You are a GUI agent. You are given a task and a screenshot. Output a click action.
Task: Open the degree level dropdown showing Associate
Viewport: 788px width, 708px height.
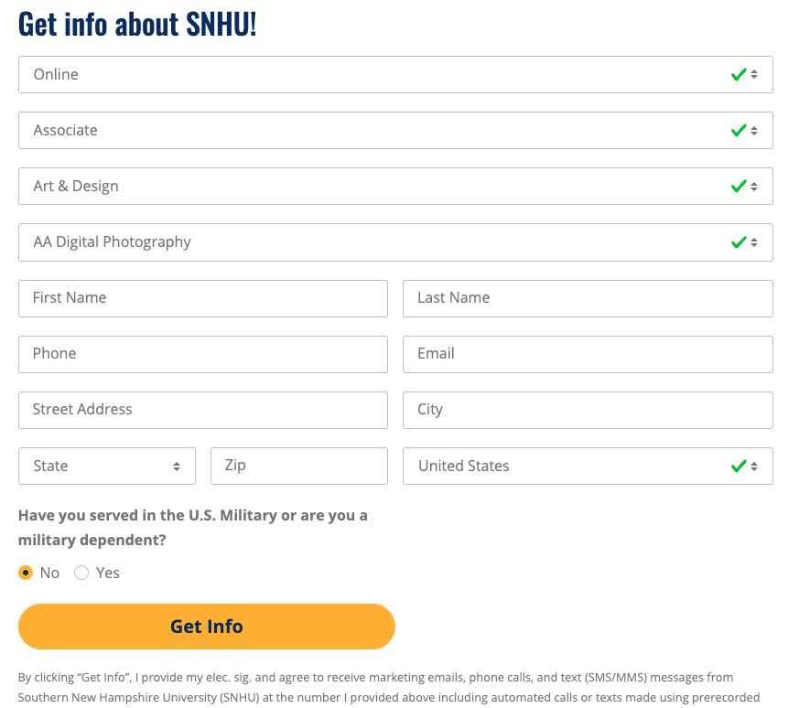[394, 130]
